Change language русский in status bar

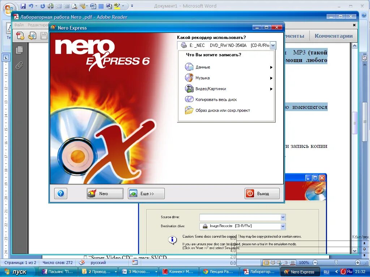point(98,263)
